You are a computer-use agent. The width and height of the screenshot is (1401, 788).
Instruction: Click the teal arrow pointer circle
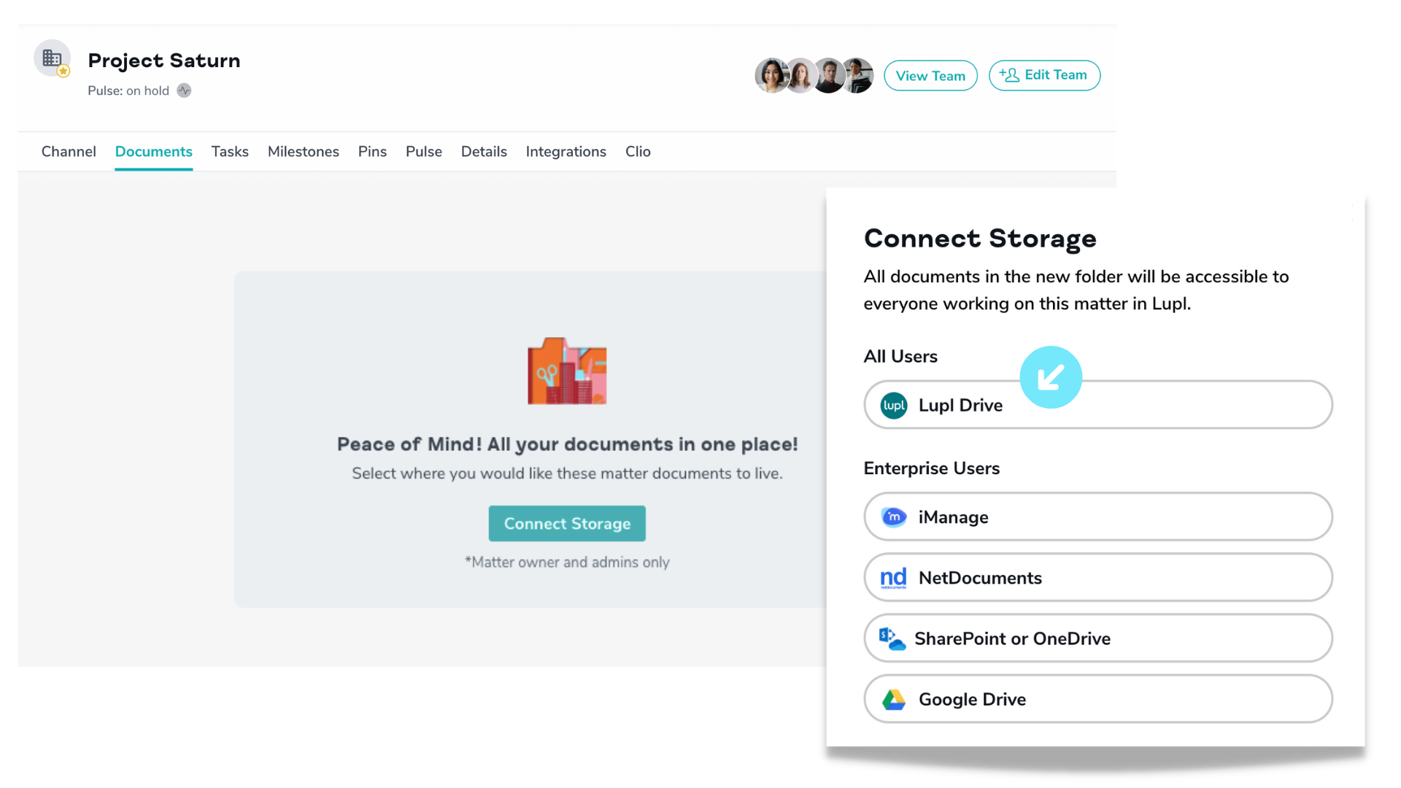coord(1051,377)
